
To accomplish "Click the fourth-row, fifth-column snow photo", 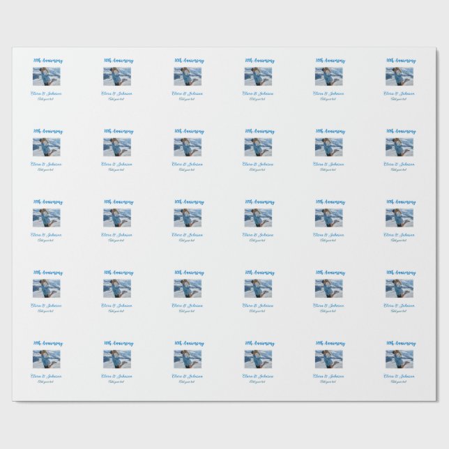I will point(328,288).
